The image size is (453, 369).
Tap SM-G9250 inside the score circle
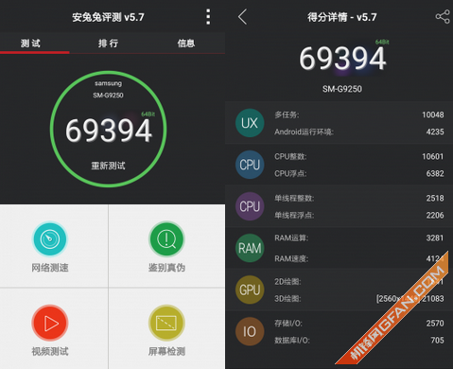coord(108,96)
